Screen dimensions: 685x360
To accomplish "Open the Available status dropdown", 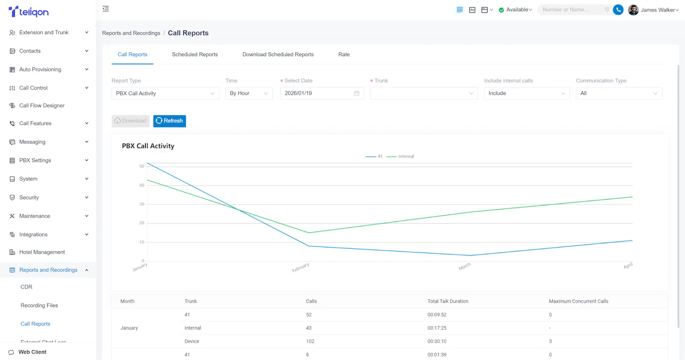I will 515,10.
